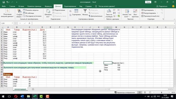Switch to Page Break Preview in status bar

pos(150,92)
